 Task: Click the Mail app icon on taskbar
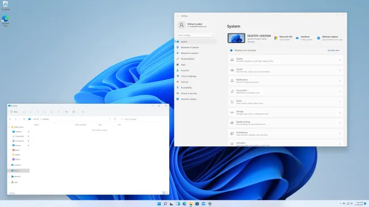204,204
